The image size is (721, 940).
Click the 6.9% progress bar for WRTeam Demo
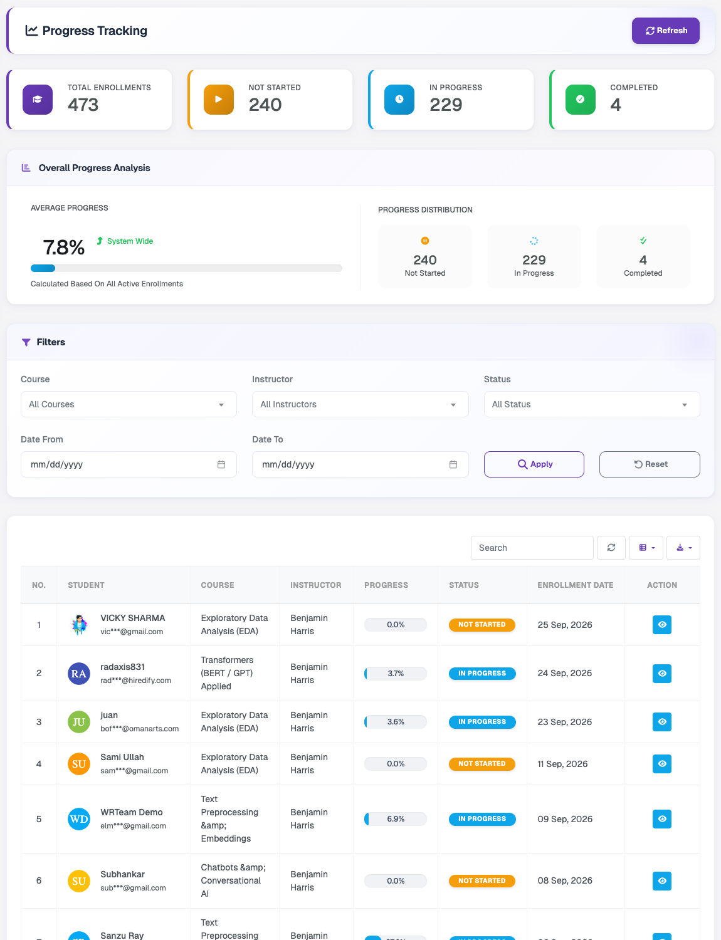pyautogui.click(x=396, y=819)
